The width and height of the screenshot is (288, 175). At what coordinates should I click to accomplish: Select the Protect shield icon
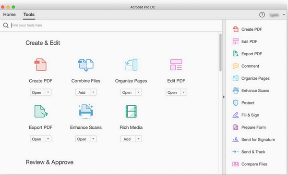point(236,103)
